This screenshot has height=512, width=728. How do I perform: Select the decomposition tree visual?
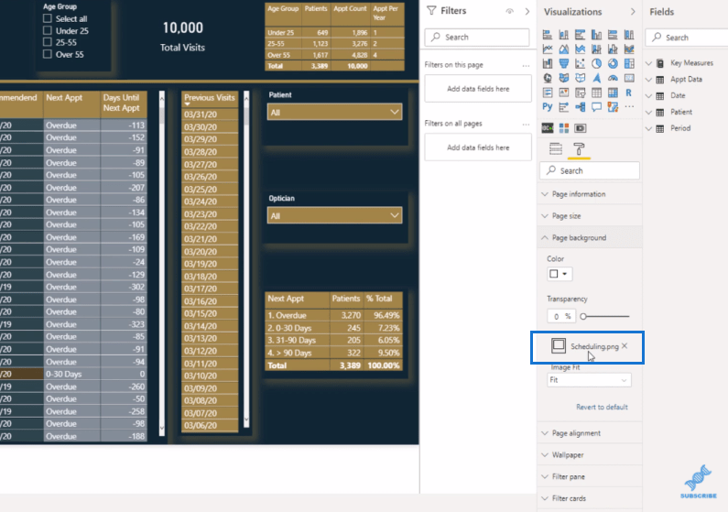(580, 107)
